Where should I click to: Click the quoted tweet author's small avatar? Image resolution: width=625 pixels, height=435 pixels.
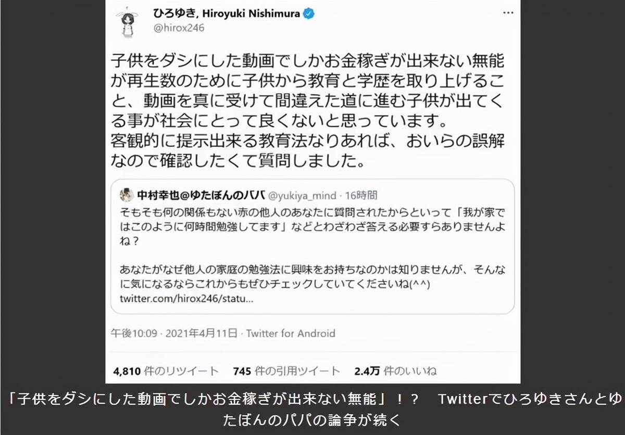tap(127, 195)
